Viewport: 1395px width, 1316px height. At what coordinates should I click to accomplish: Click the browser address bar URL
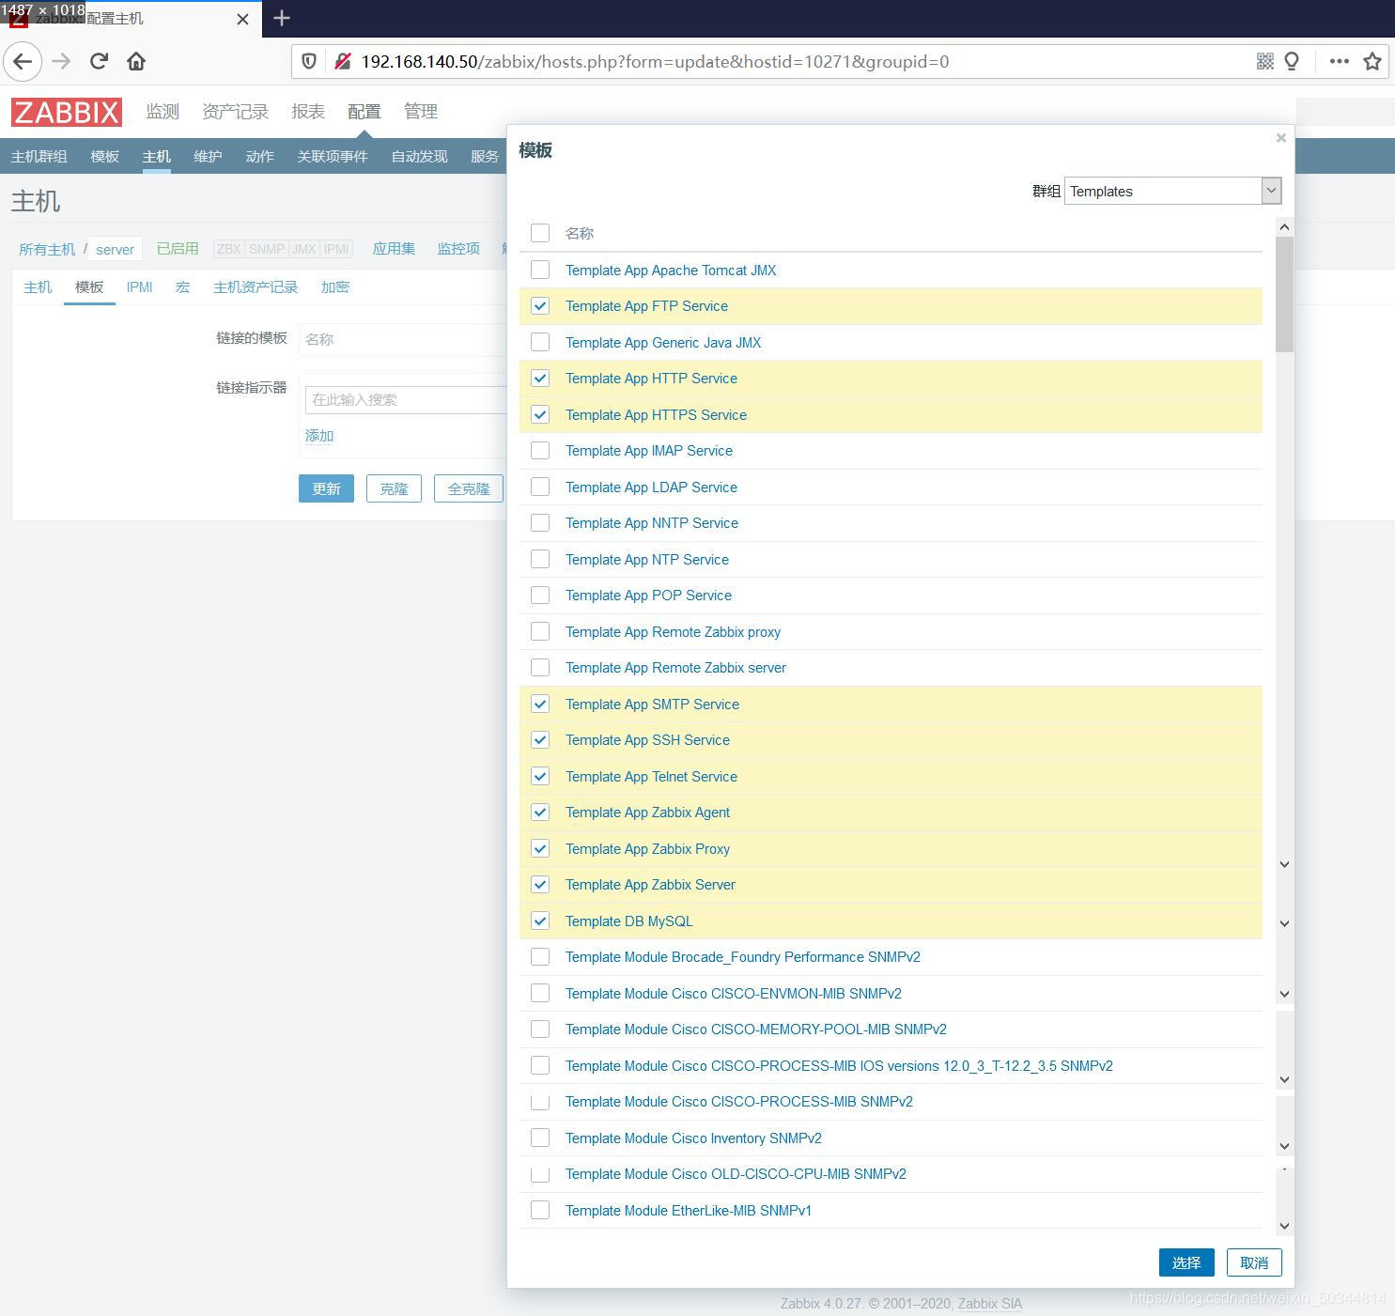655,62
